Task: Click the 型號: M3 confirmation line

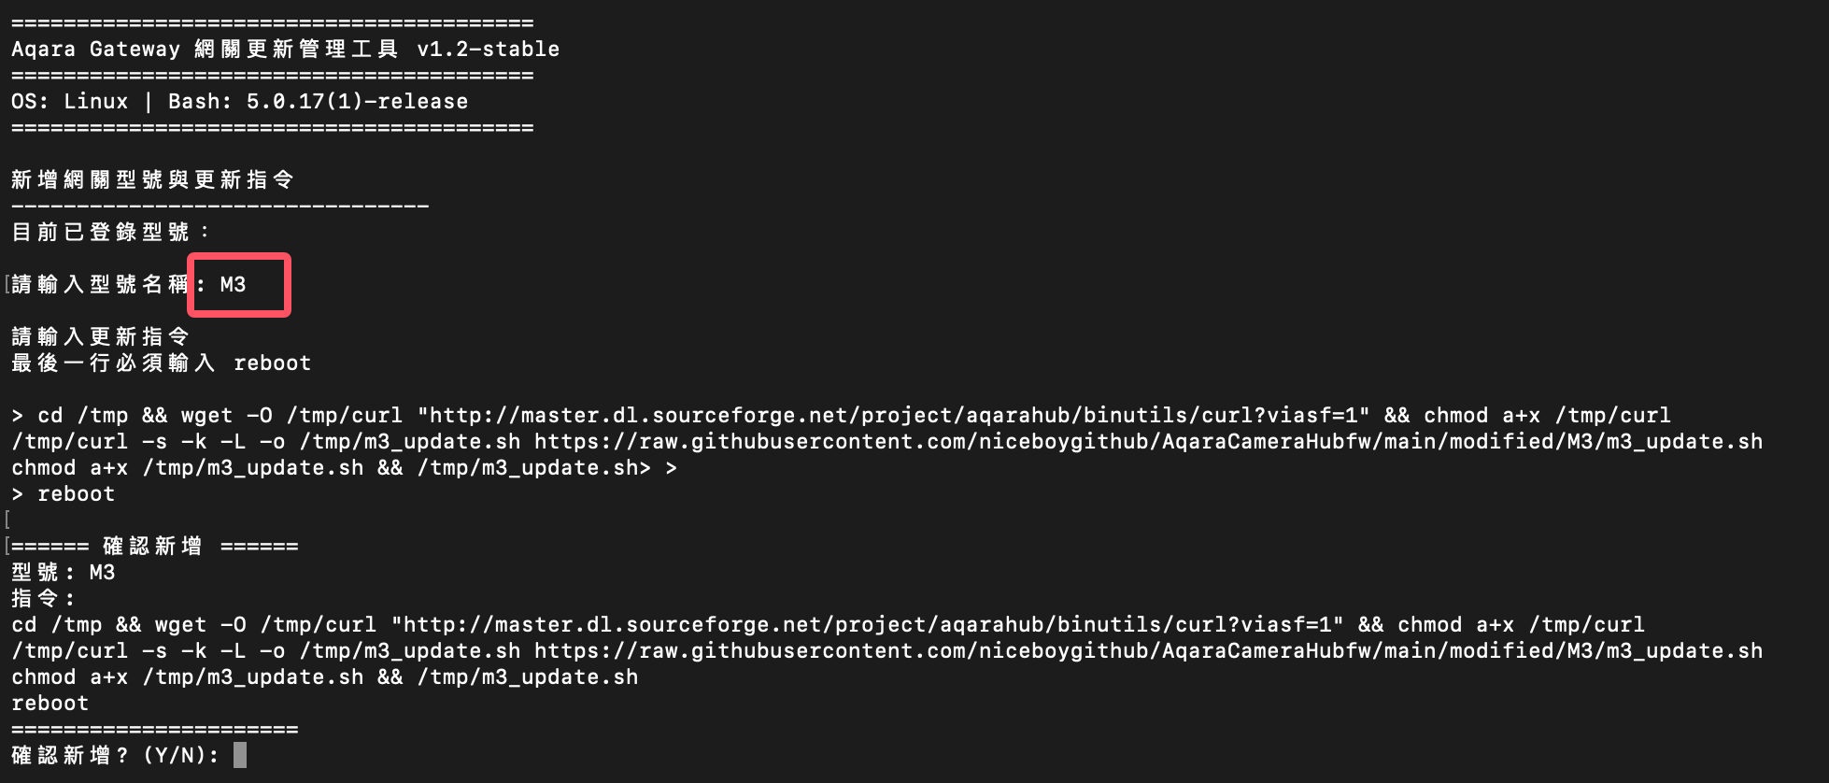Action: click(63, 572)
